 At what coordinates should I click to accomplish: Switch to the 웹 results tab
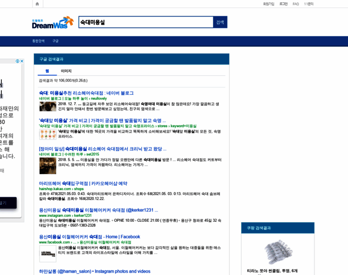[x=47, y=71]
